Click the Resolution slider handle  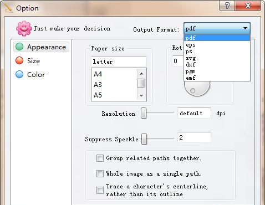(x=144, y=113)
